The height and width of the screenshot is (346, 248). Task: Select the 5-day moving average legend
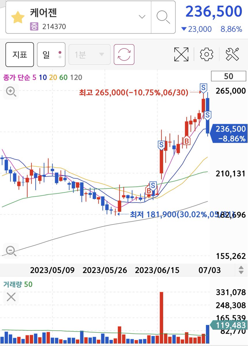pos(35,77)
